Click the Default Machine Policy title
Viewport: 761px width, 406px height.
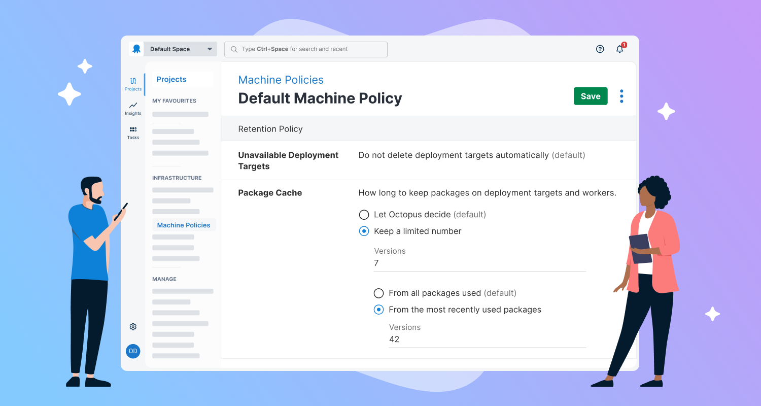320,98
